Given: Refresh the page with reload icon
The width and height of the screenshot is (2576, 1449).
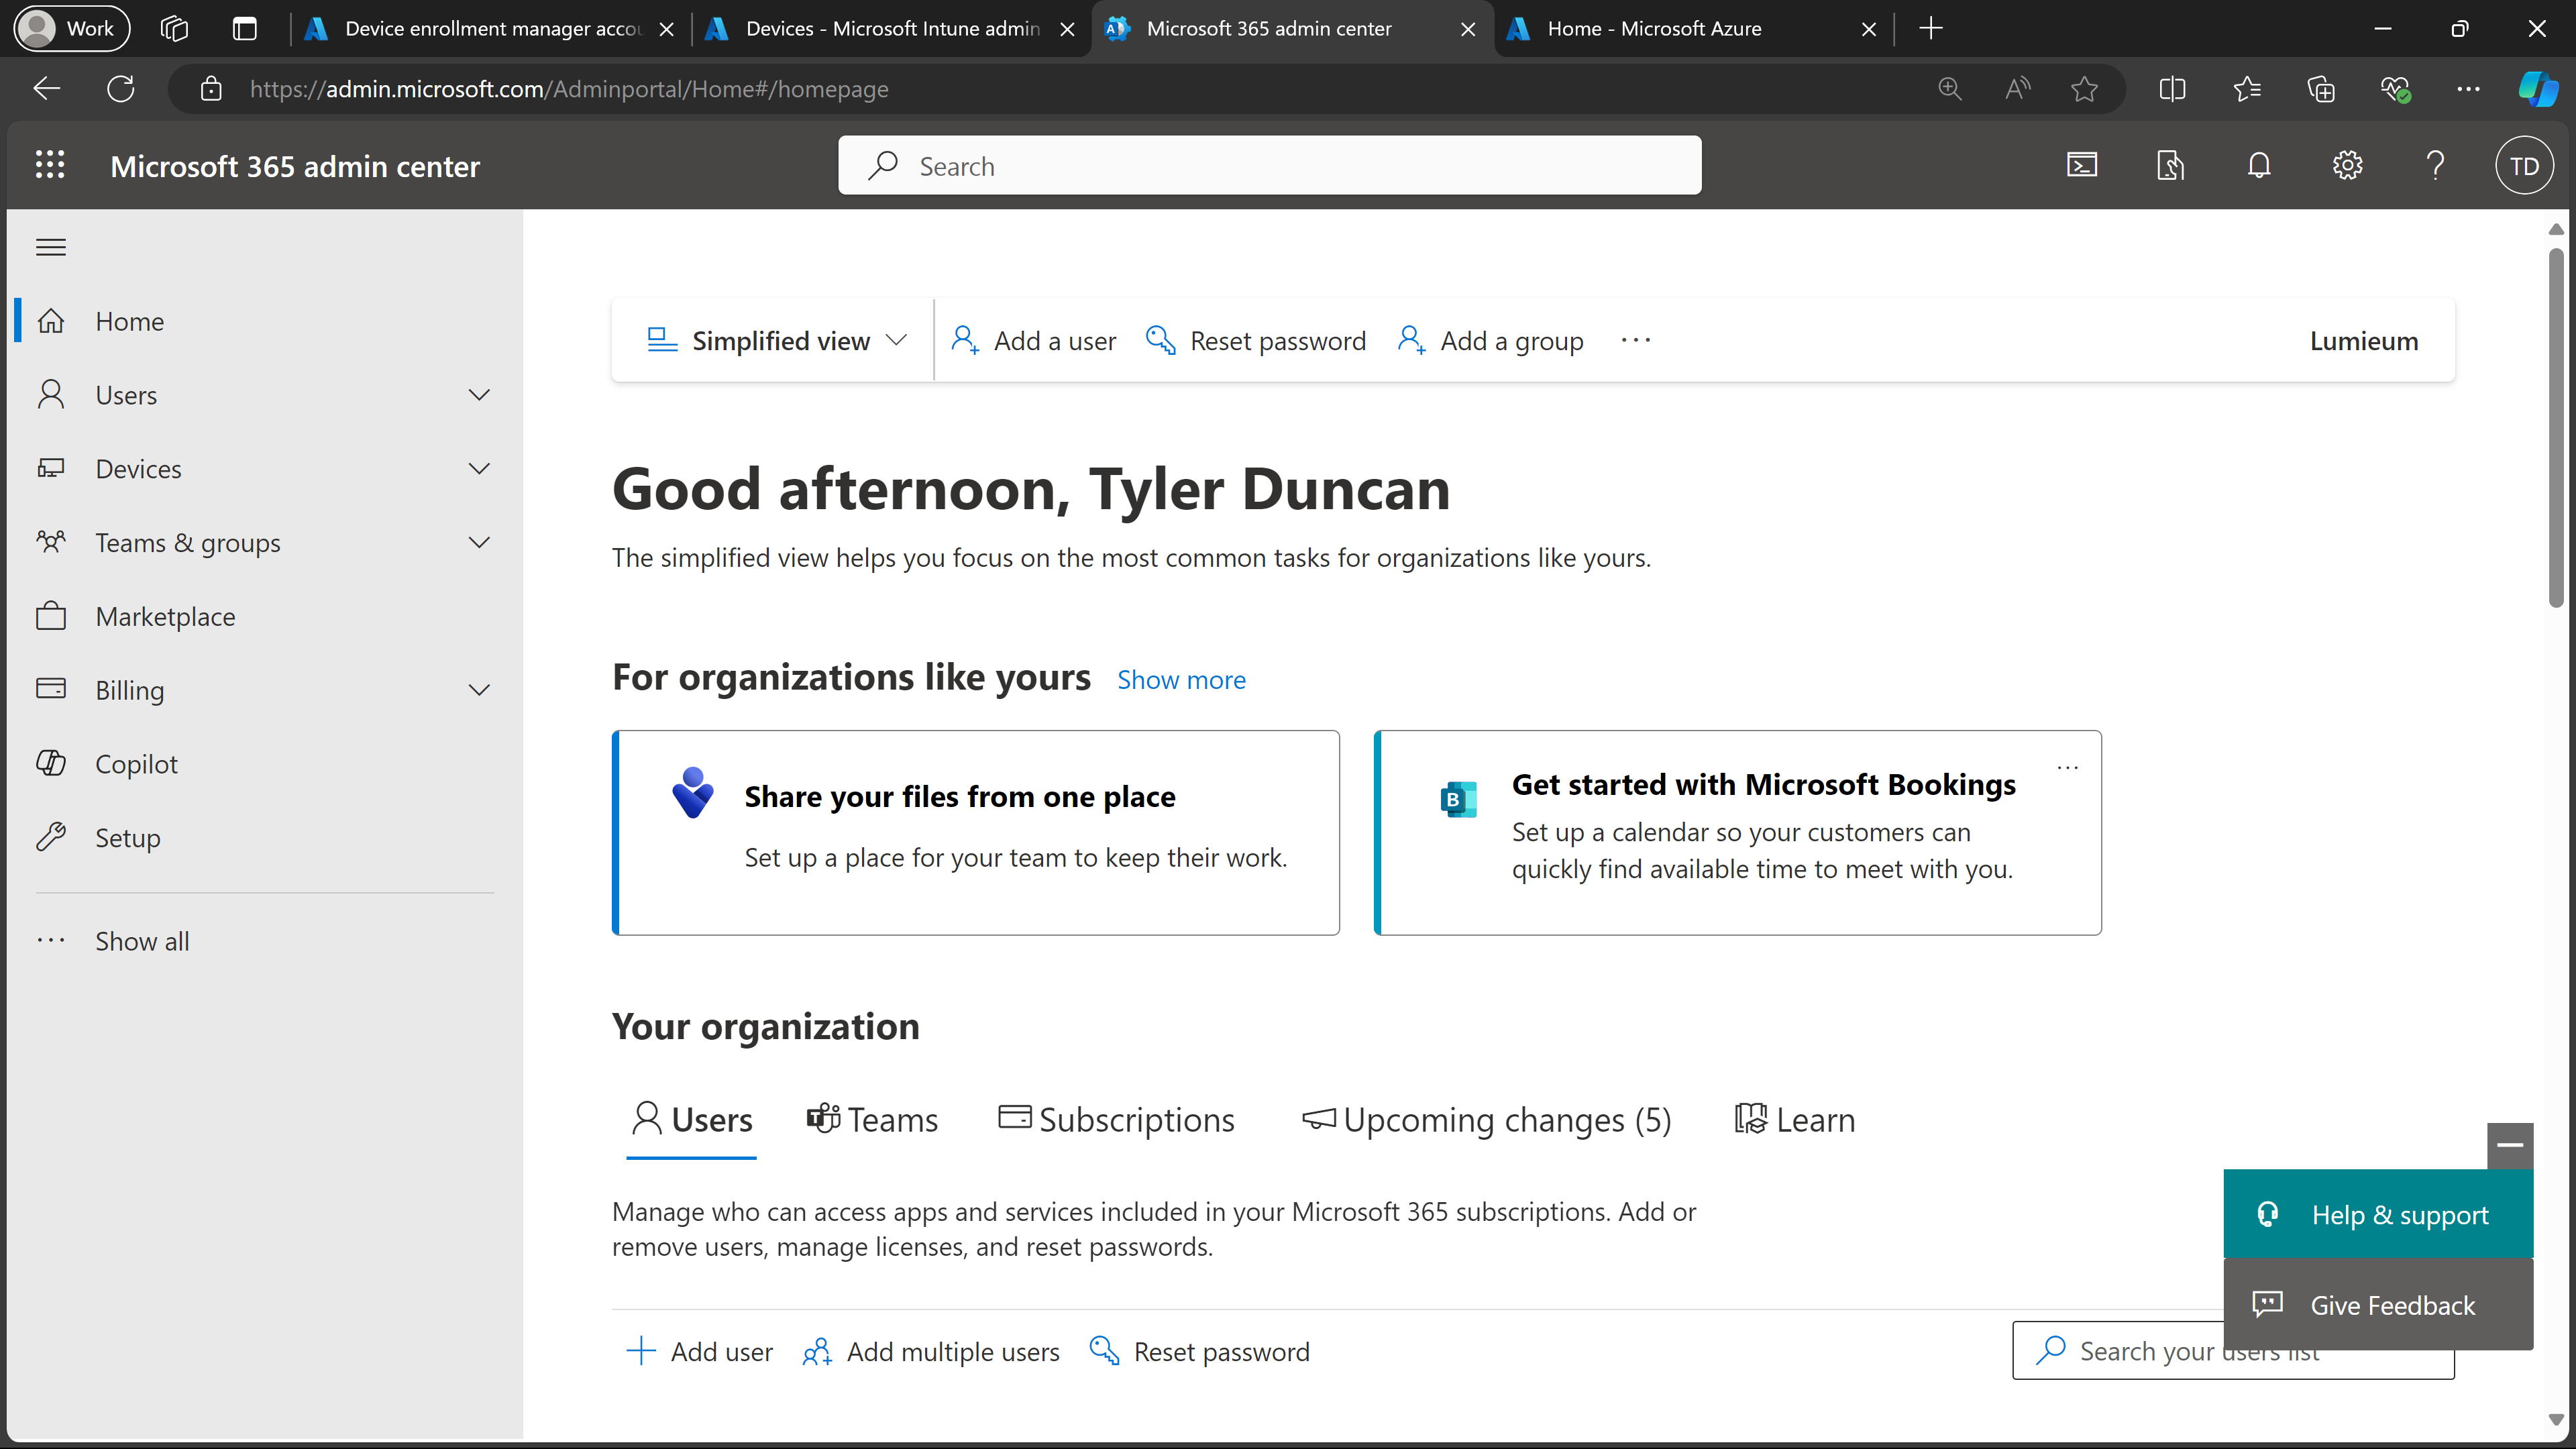Looking at the screenshot, I should click(x=121, y=89).
